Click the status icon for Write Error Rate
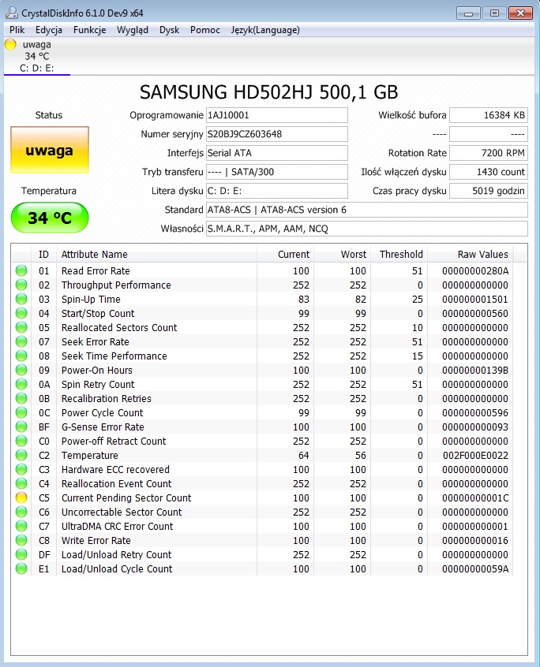Image resolution: width=540 pixels, height=667 pixels. pyautogui.click(x=21, y=540)
